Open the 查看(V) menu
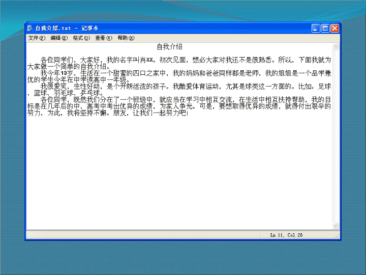Viewport: 366px width, 275px height. 104,38
